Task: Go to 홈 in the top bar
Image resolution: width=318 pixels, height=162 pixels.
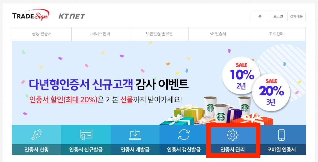Action: coord(260,17)
